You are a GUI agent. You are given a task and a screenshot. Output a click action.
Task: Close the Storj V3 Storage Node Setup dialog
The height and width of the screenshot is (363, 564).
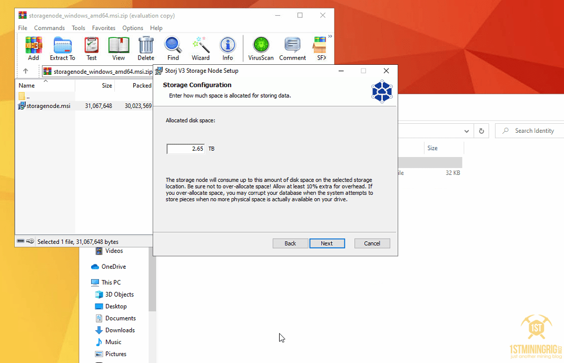tap(386, 71)
